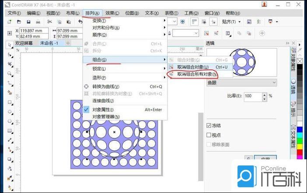The width and height of the screenshot is (307, 193).
Task: Click the Ungroup all objects icon in property bar
Action: (x=216, y=33)
